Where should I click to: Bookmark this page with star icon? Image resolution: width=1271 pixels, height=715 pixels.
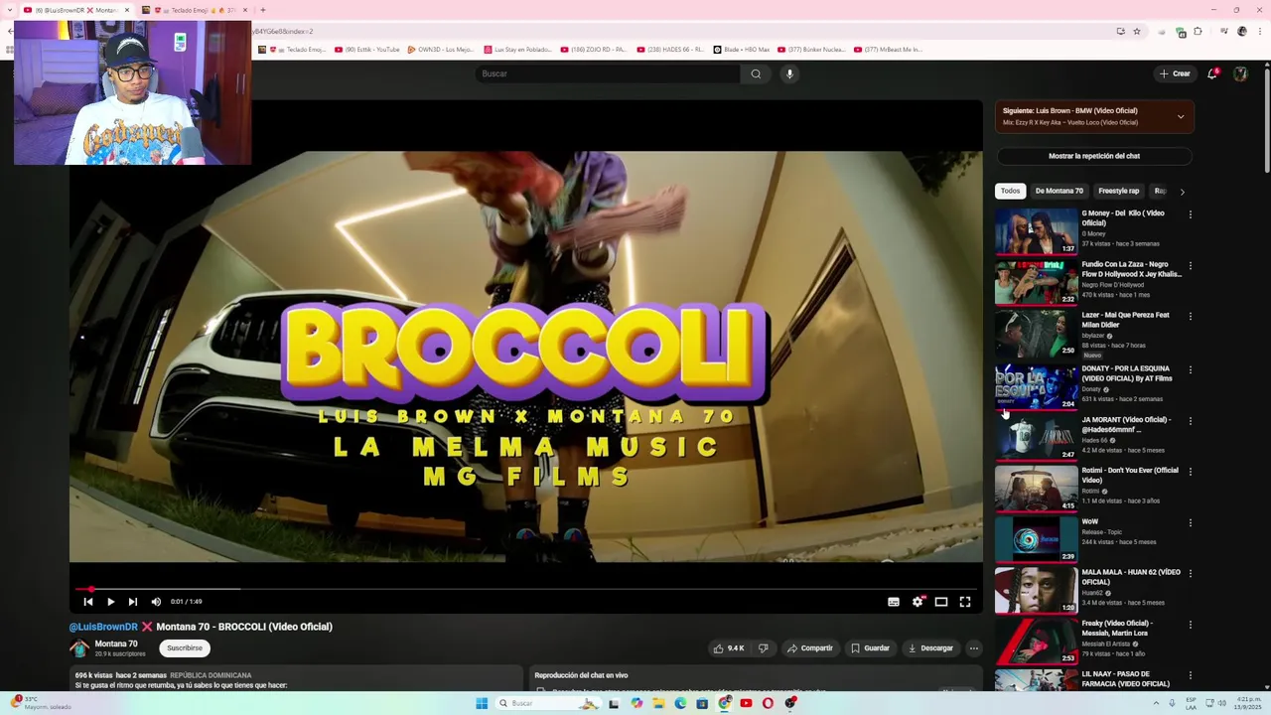coord(1137,32)
